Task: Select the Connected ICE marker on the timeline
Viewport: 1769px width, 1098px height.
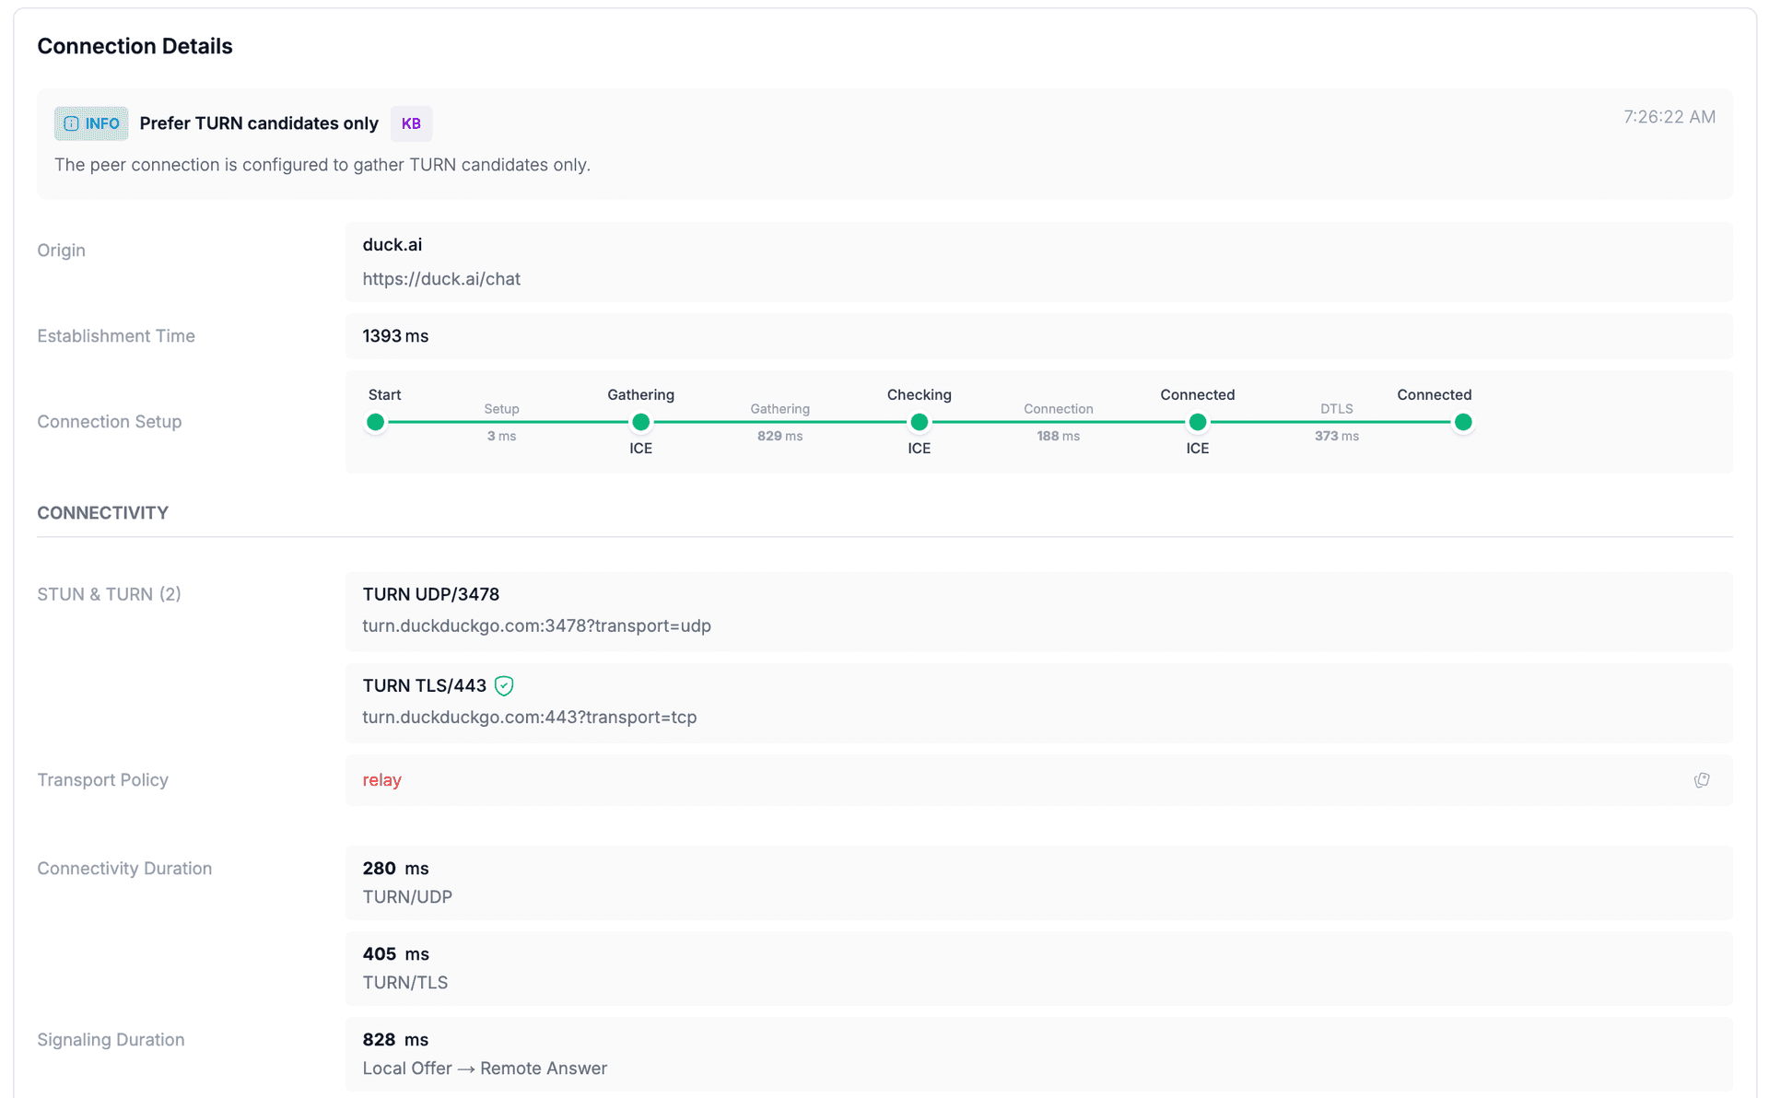Action: point(1197,422)
